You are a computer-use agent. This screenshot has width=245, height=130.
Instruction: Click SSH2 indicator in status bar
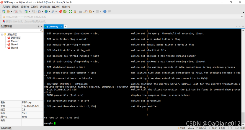[x=182, y=128]
